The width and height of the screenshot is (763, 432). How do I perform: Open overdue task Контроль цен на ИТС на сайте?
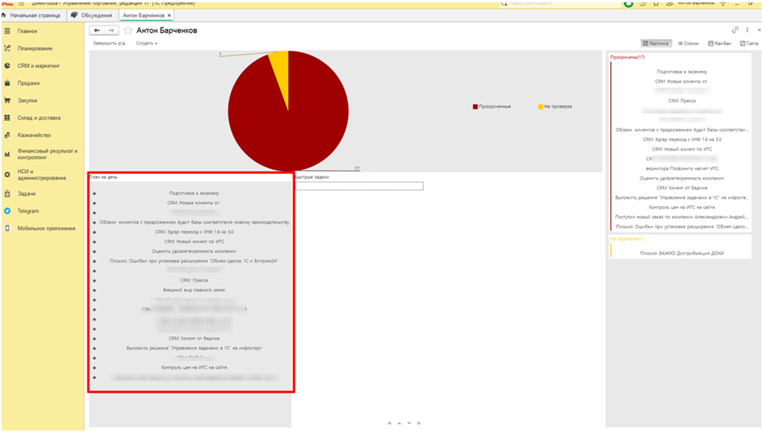(682, 207)
